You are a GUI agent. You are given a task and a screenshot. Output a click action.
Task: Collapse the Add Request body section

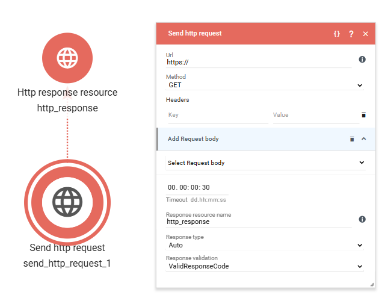pos(363,139)
